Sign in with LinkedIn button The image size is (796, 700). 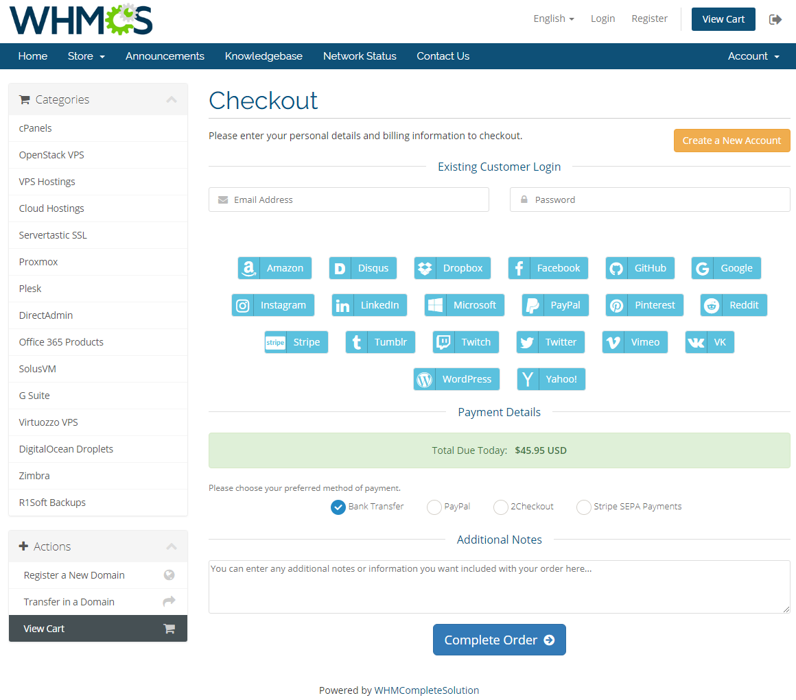(x=369, y=305)
